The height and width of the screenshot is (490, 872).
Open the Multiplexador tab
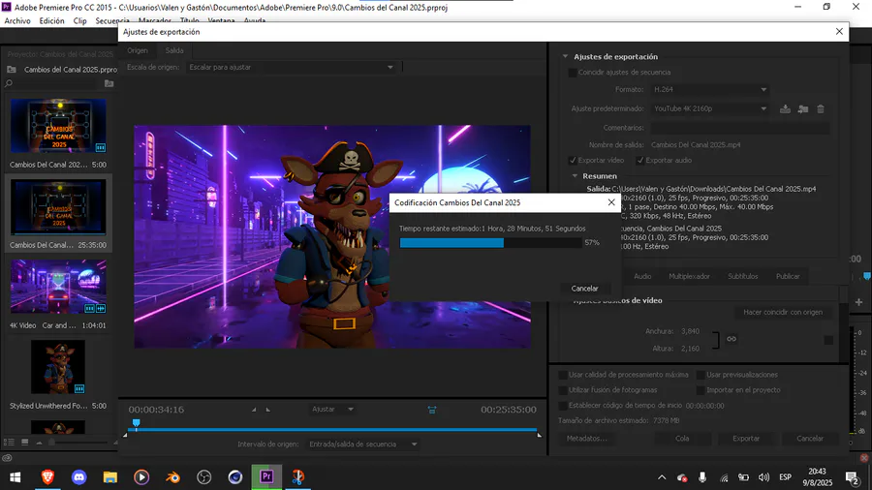(689, 276)
